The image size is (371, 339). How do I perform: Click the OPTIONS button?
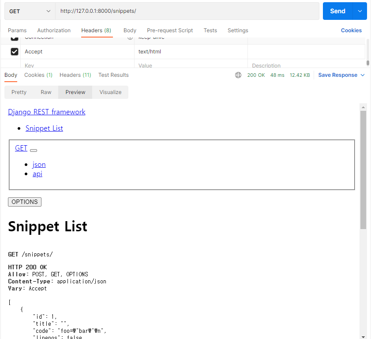(25, 202)
